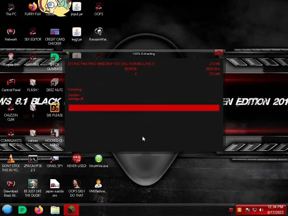Click the Java tray icon
The image size is (288, 216).
(x=239, y=210)
